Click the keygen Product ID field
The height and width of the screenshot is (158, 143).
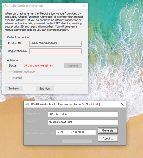(x=83, y=122)
